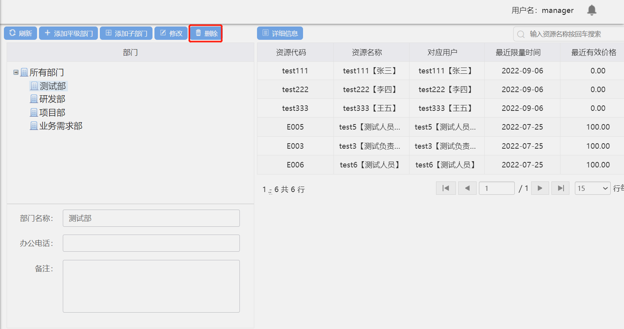Collapse the 所有部门 tree node
Screen dimensions: 624x329
coord(16,72)
